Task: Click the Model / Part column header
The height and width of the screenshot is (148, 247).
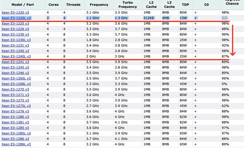Action: tap(22, 5)
